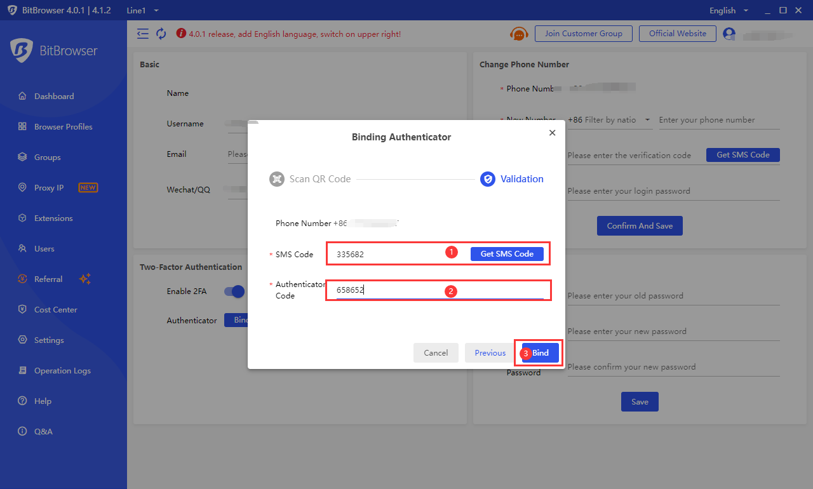Click the Help question mark icon
Viewport: 813px width, 489px height.
pos(22,401)
